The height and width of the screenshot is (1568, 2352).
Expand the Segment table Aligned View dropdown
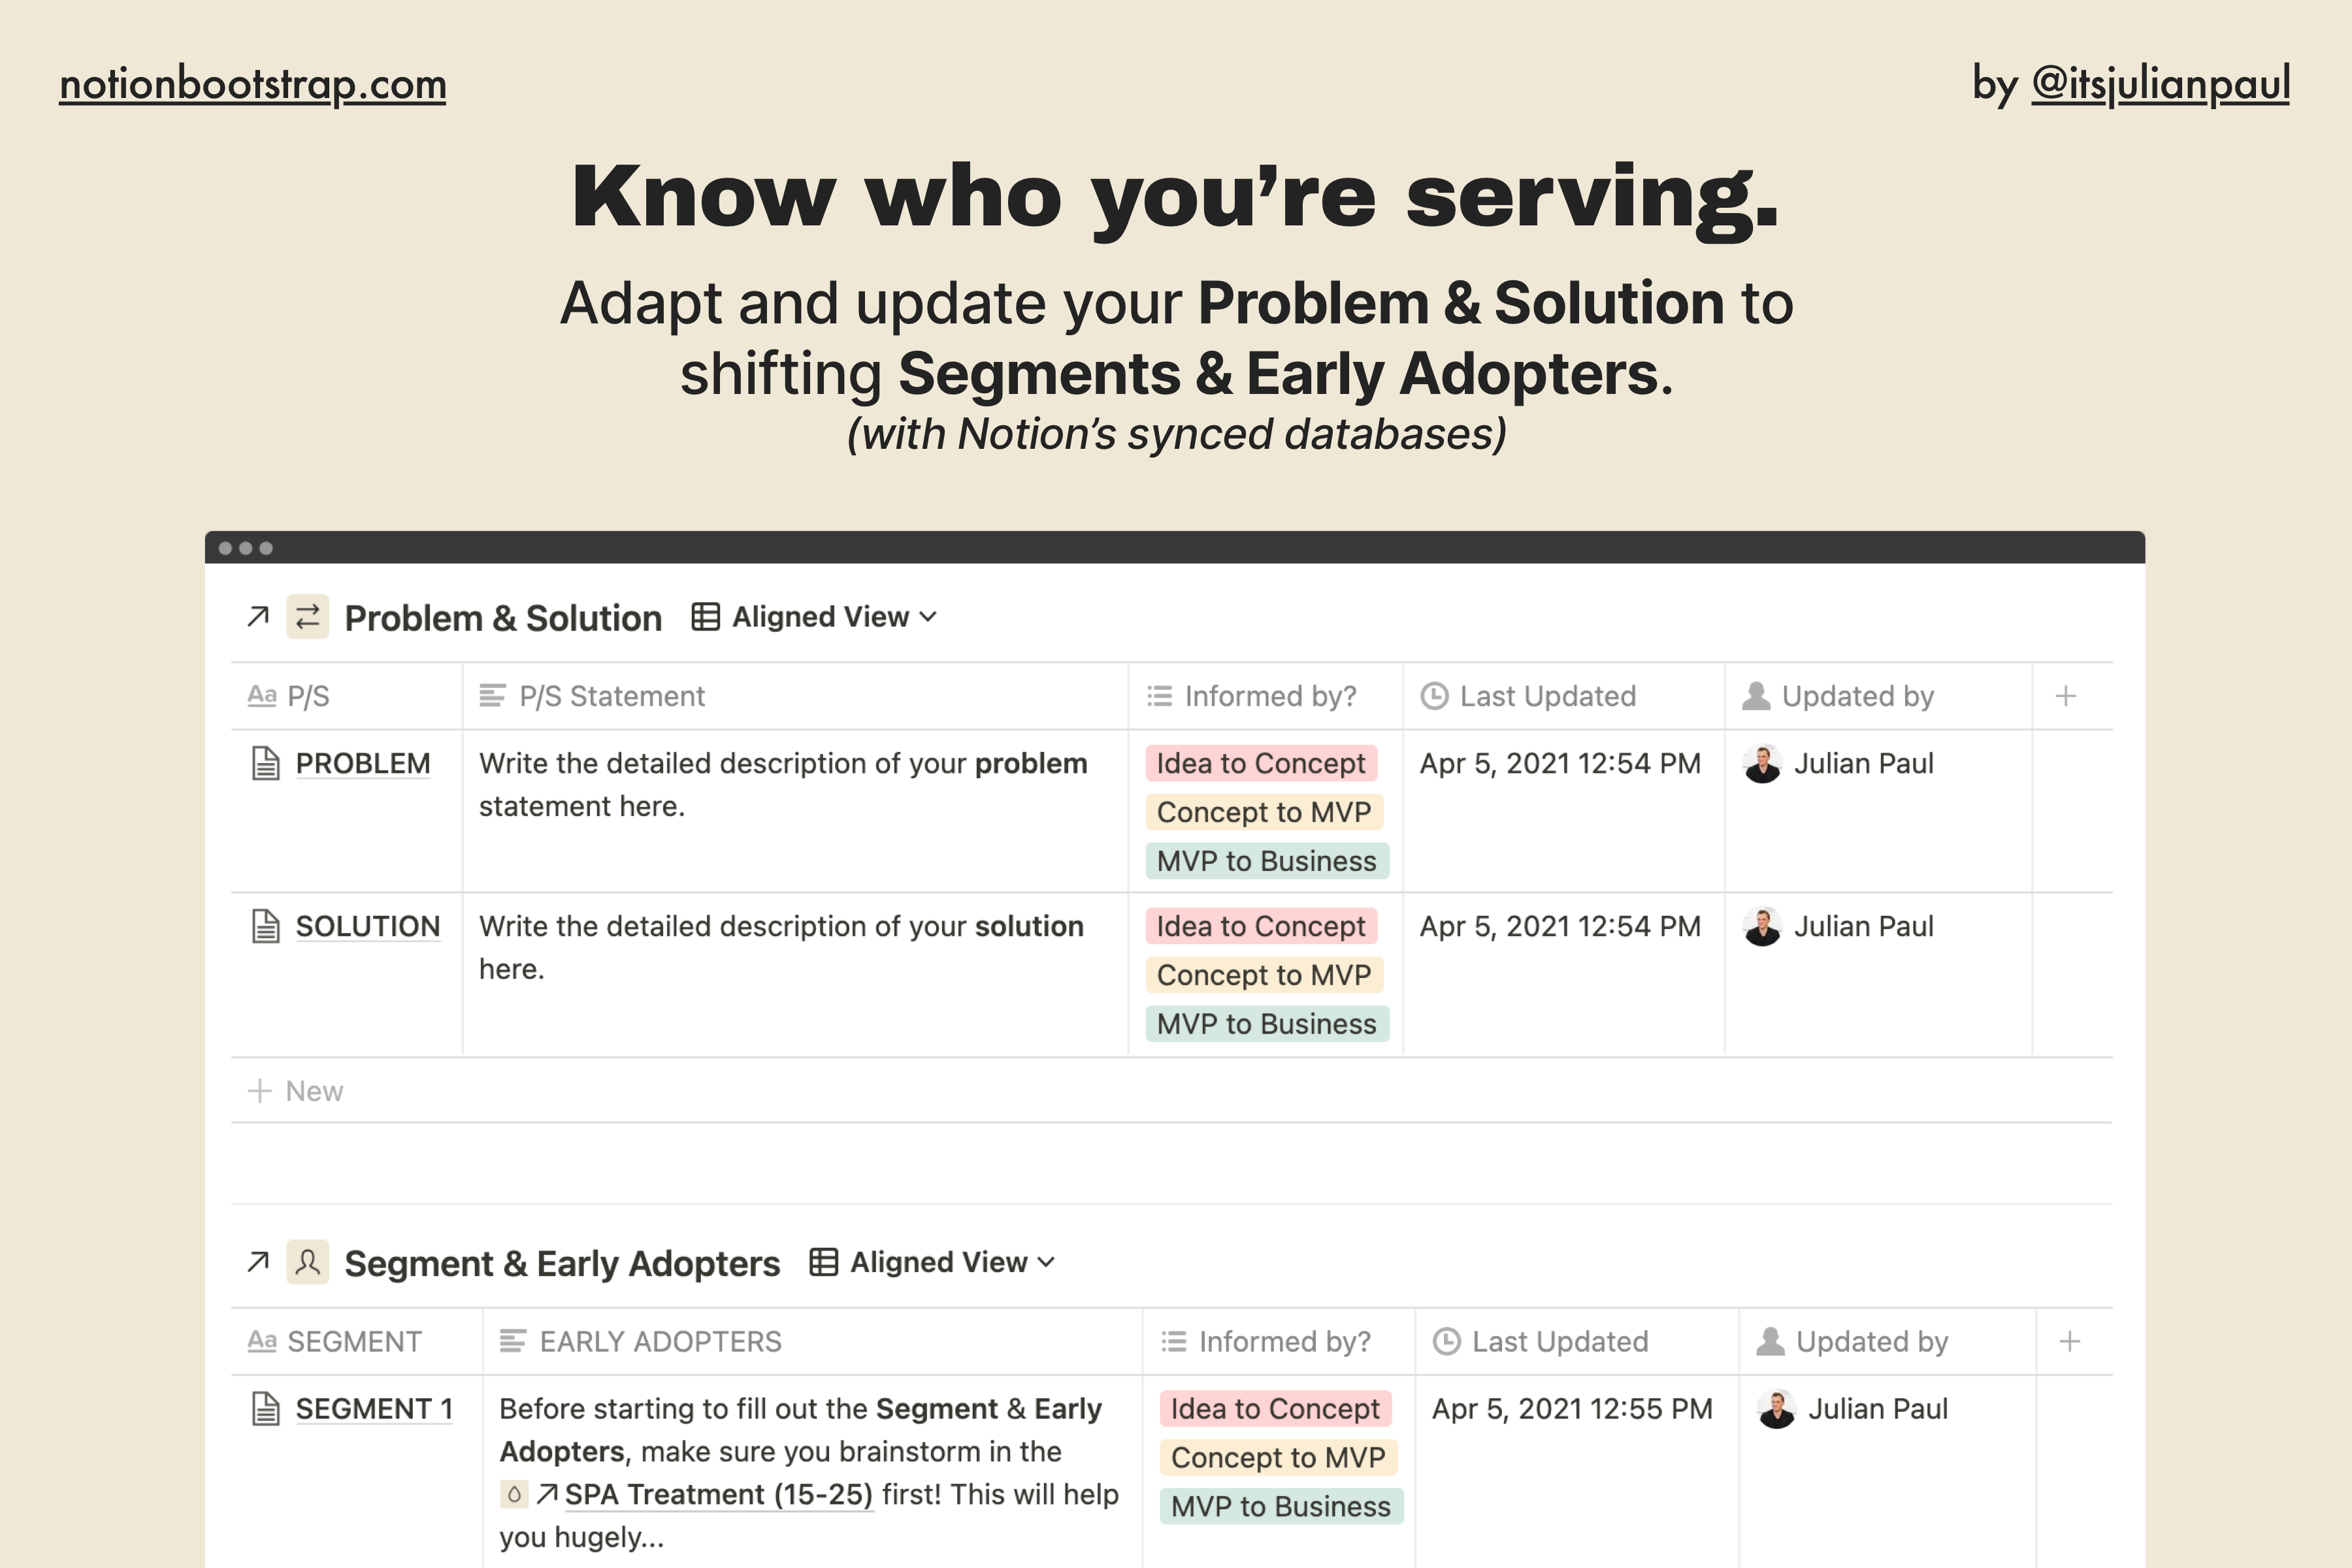(933, 1262)
